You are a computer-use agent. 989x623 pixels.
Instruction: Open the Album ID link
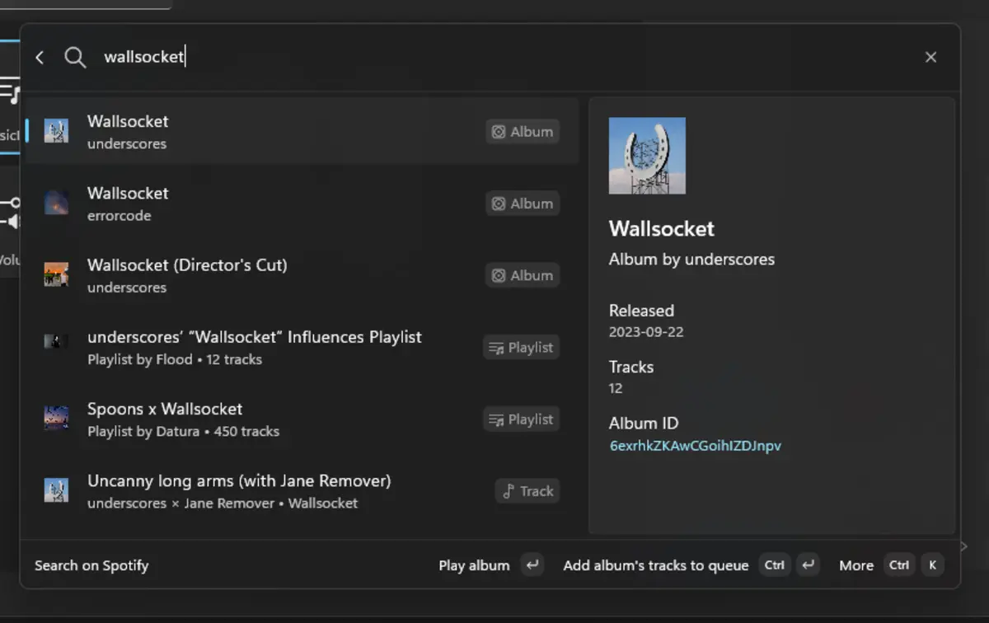695,446
